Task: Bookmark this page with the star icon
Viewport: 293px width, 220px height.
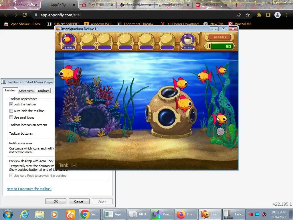Action: [248, 15]
